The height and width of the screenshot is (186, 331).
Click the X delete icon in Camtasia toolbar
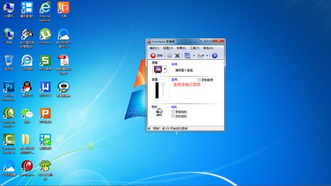coord(177,56)
